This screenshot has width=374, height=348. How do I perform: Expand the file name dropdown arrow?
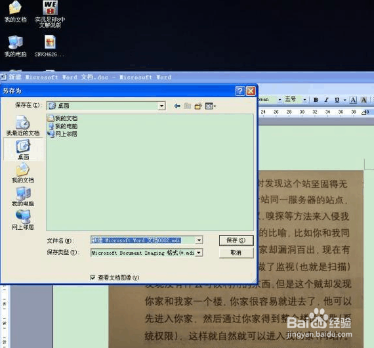click(x=199, y=240)
